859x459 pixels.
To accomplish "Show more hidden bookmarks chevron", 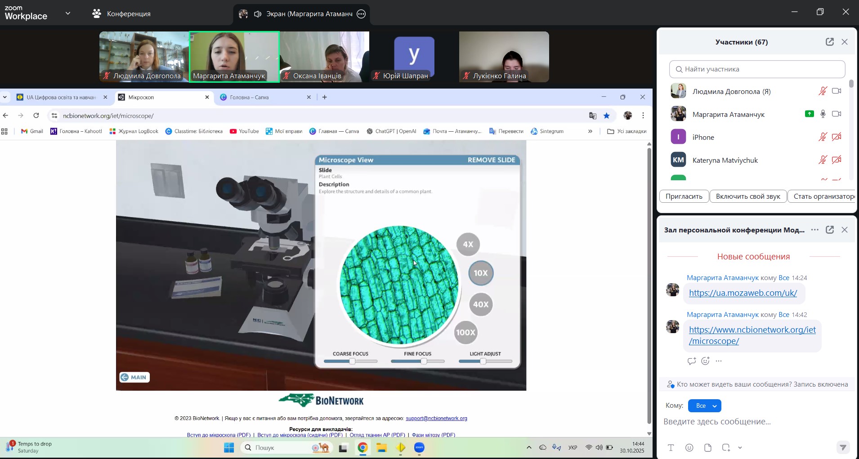I will point(590,131).
